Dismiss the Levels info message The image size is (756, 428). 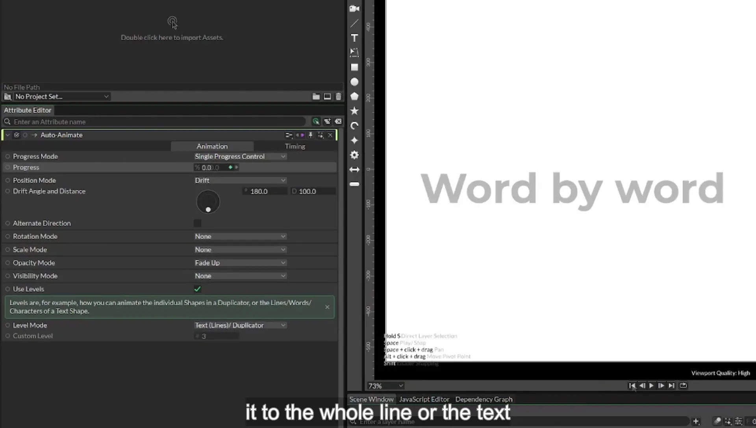click(327, 307)
